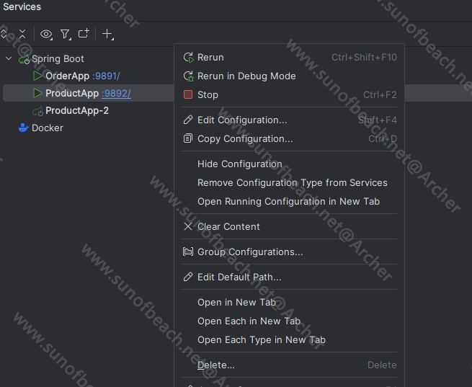
Task: Click the ProductApp-2 Spring Boot icon
Action: pyautogui.click(x=38, y=111)
